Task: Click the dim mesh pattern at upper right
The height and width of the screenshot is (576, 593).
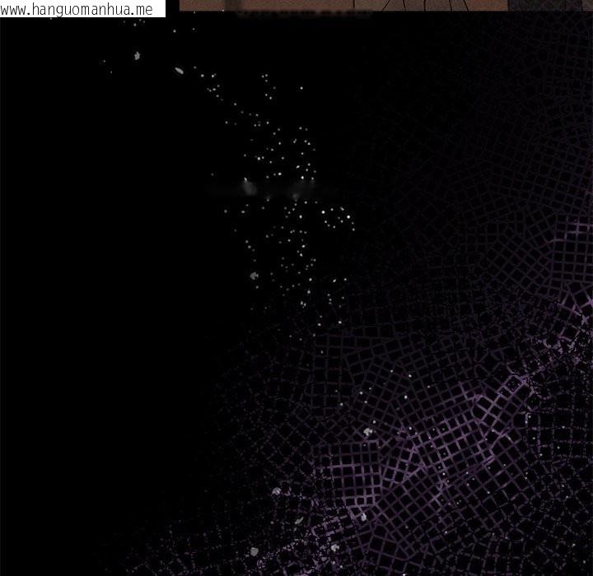Action: coord(494,123)
